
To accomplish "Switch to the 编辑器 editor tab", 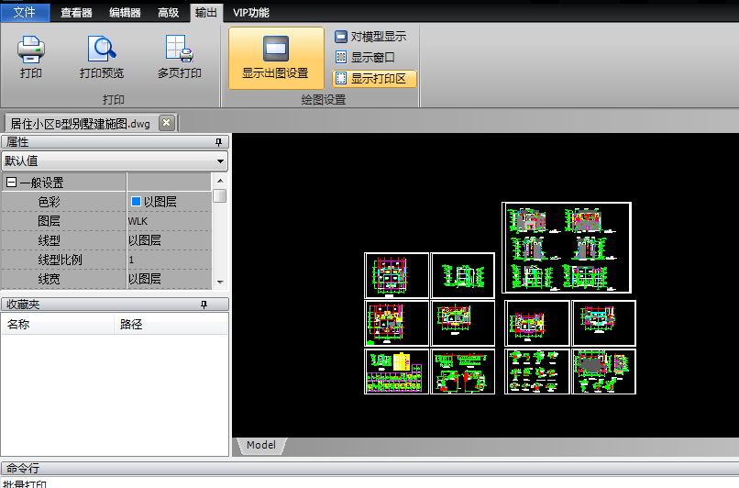I will click(125, 13).
